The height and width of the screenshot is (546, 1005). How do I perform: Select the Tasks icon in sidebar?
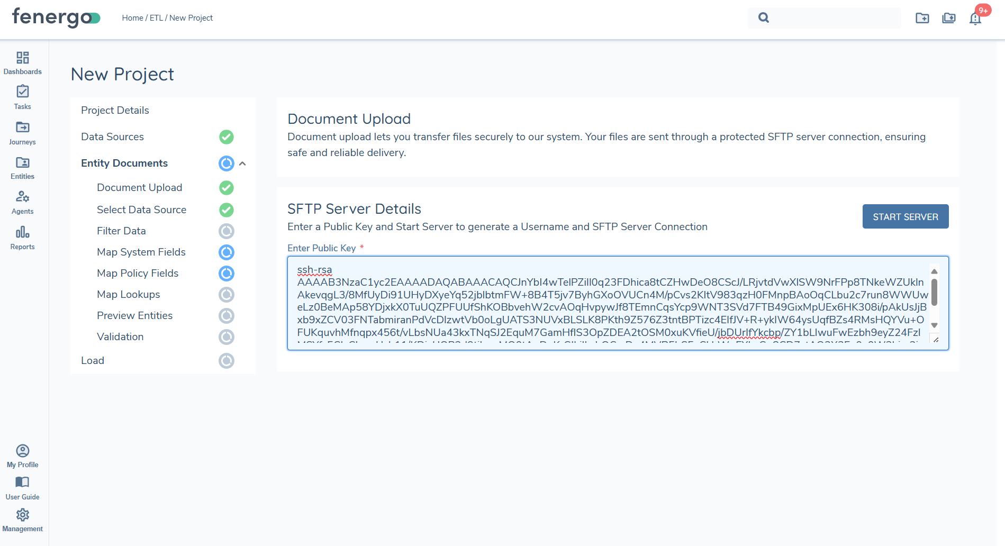(22, 97)
